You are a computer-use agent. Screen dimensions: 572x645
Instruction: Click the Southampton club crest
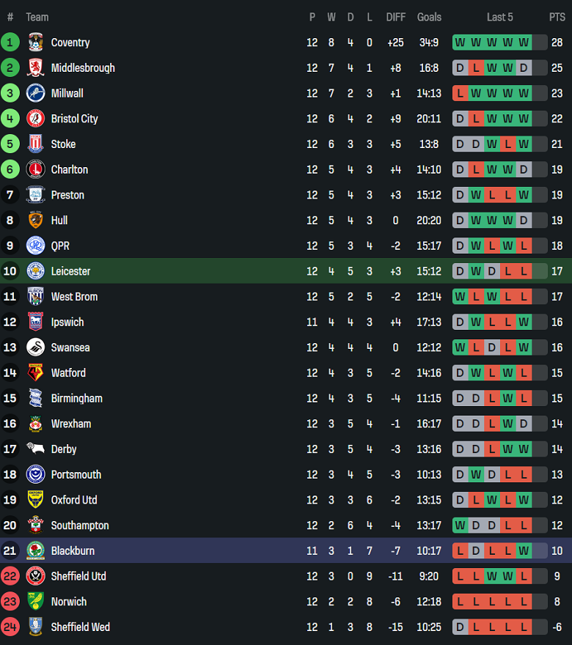(35, 526)
